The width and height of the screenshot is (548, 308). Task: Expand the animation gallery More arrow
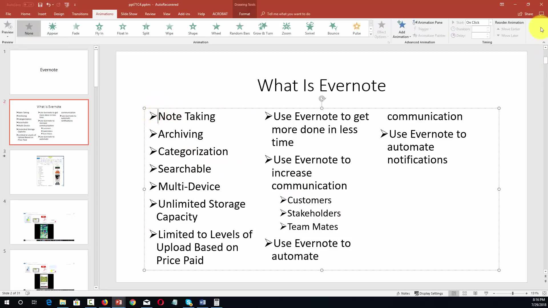(371, 35)
